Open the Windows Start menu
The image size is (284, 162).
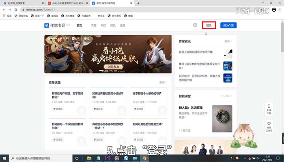click(4, 158)
